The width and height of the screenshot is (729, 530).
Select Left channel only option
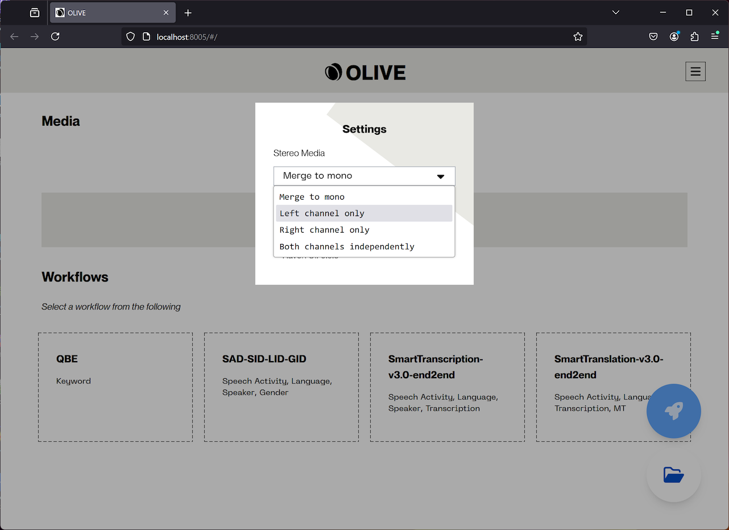coord(364,213)
